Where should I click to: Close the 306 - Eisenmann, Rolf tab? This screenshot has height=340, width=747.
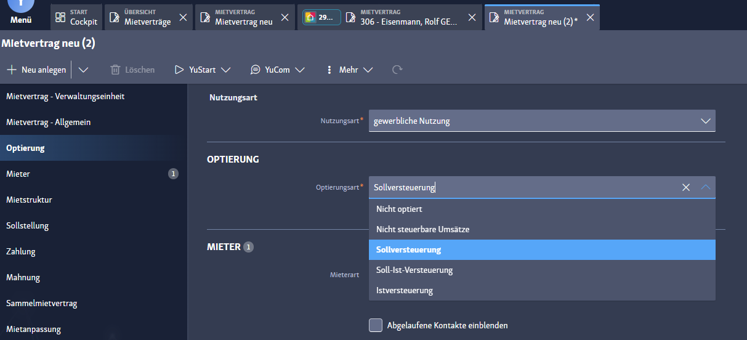pos(472,17)
